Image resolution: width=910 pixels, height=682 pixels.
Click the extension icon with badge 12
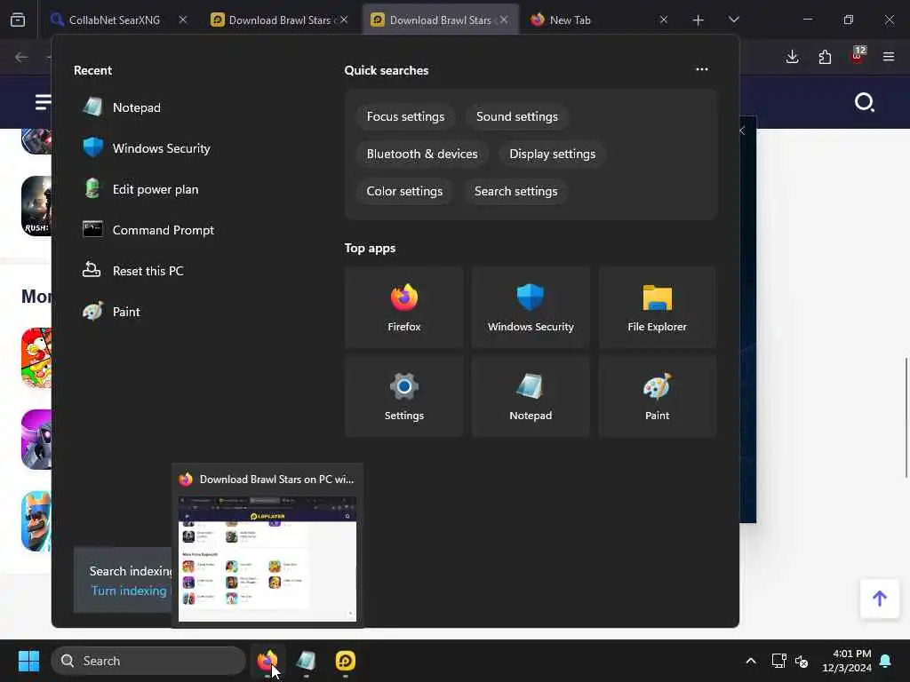click(x=858, y=56)
